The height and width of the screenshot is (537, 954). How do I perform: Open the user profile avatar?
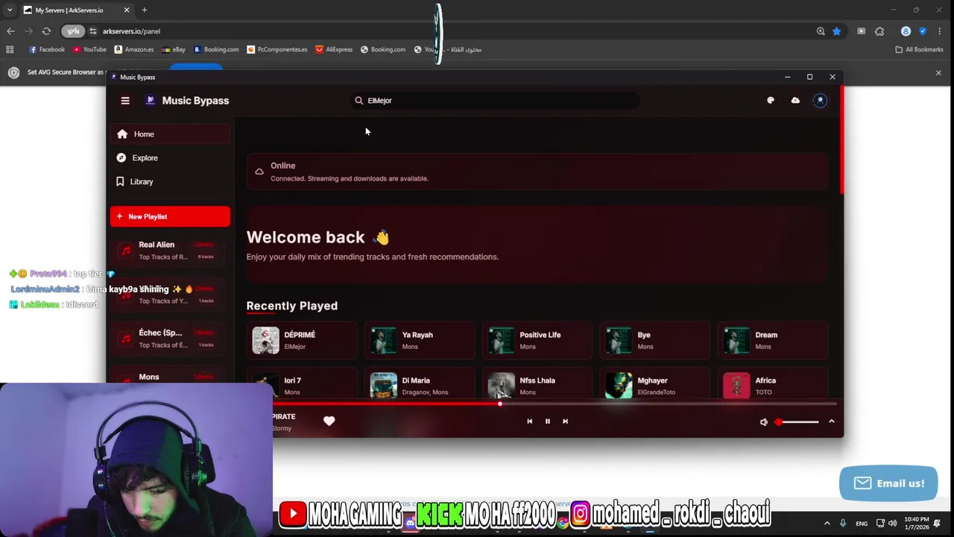pyautogui.click(x=820, y=101)
